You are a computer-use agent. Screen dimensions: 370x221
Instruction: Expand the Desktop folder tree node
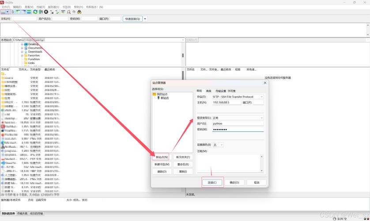click(22, 44)
